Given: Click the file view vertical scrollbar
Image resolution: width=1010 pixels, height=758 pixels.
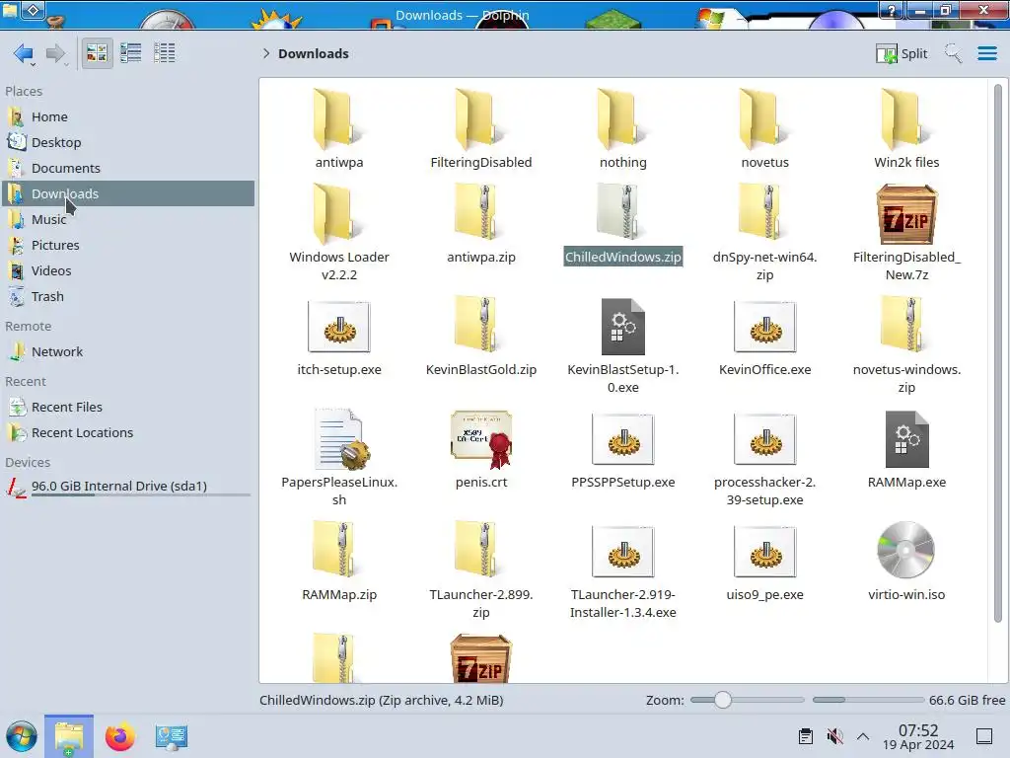Looking at the screenshot, I should [x=998, y=354].
